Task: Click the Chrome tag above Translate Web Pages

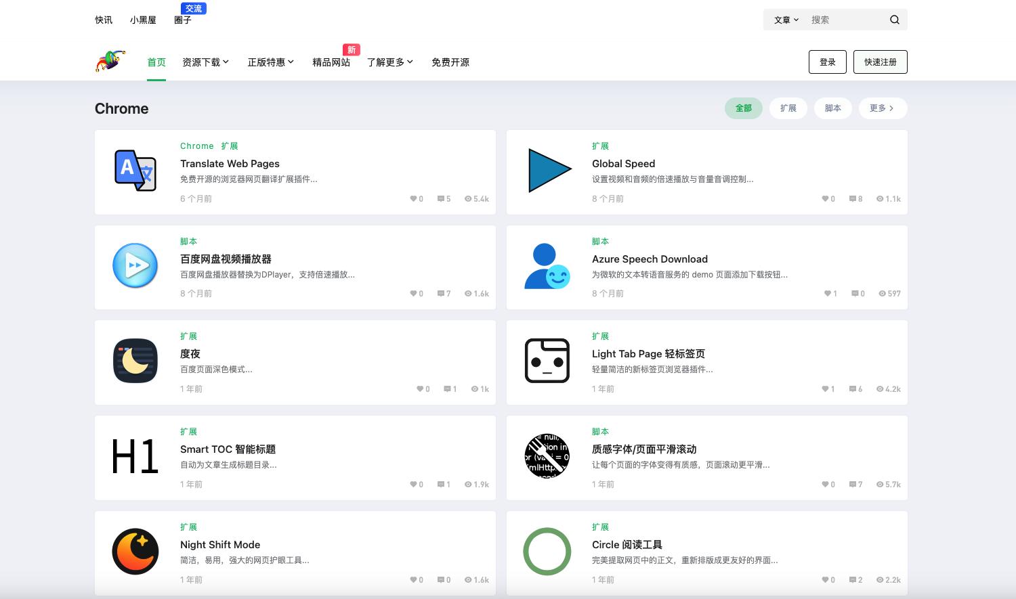Action: coord(197,146)
